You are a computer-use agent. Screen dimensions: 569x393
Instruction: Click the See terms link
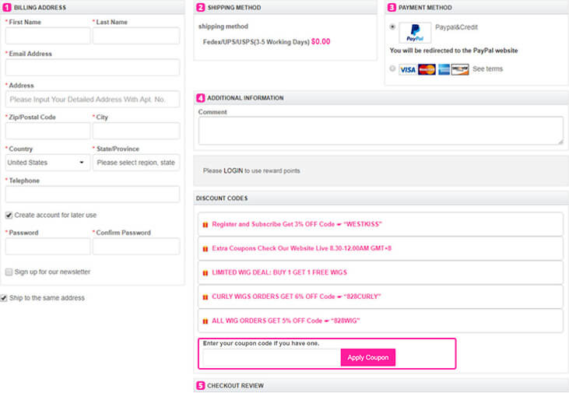[487, 69]
